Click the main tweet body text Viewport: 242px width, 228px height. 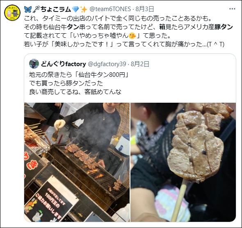click(128, 31)
